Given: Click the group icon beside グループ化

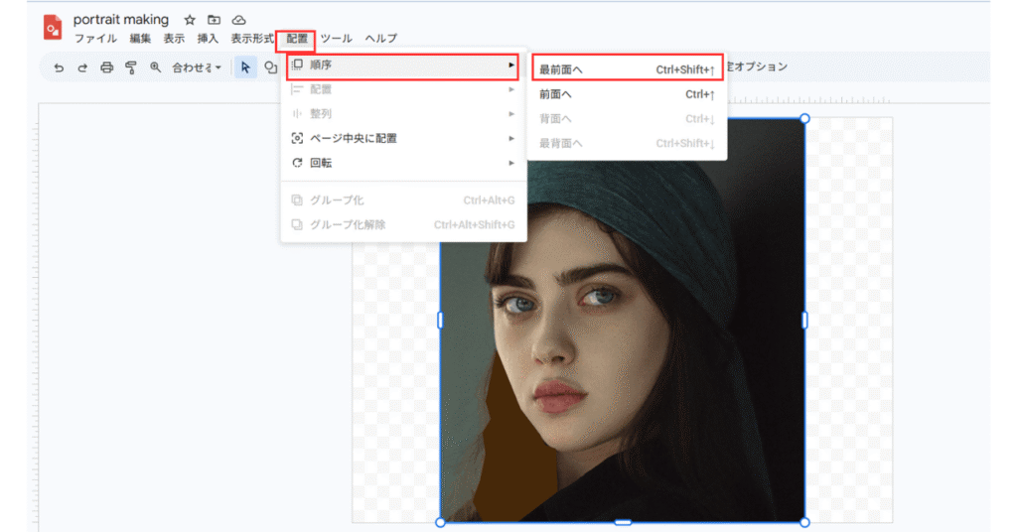Looking at the screenshot, I should pos(297,200).
